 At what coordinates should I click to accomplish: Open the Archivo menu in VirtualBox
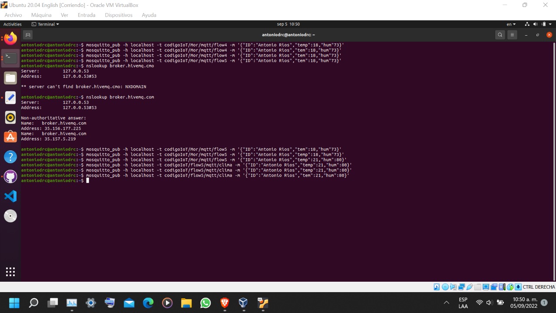13,15
